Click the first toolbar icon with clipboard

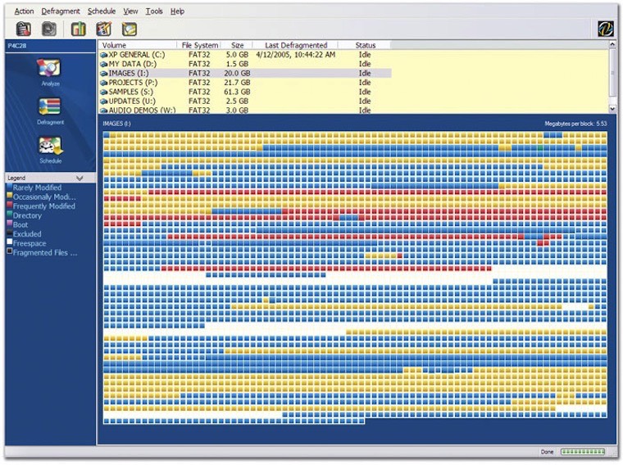24,29
